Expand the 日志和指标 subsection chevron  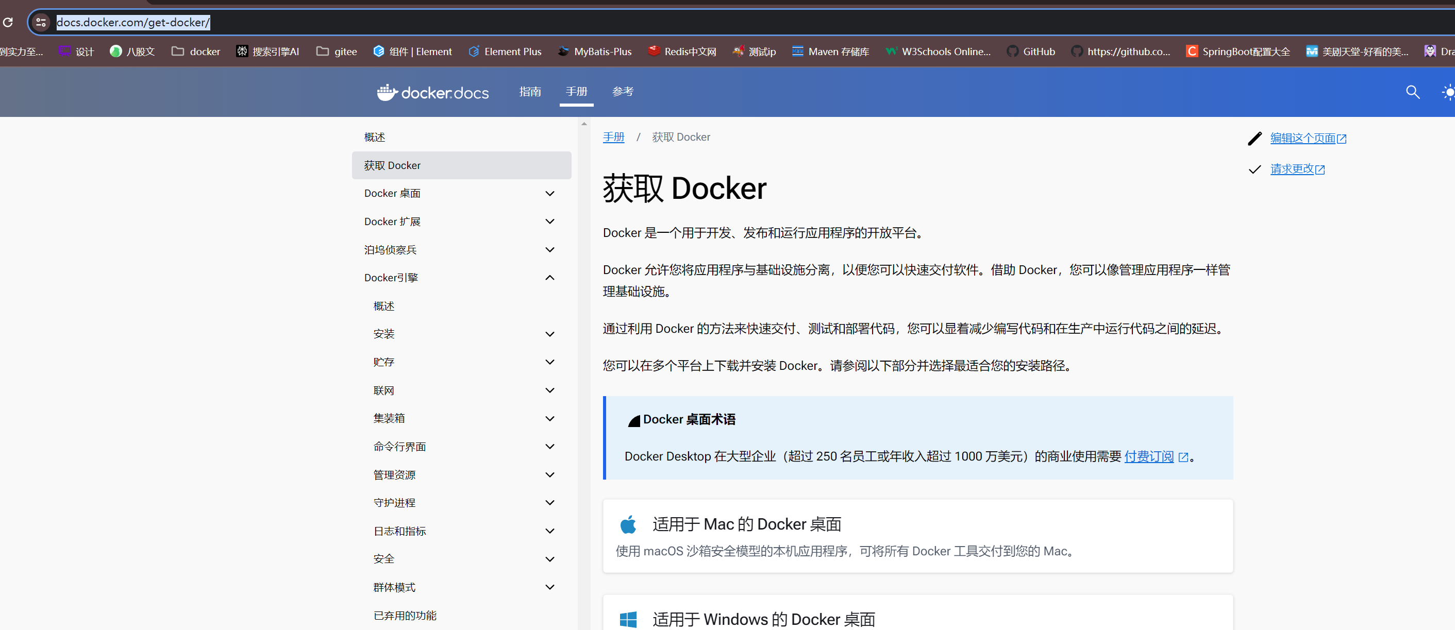[x=549, y=531]
